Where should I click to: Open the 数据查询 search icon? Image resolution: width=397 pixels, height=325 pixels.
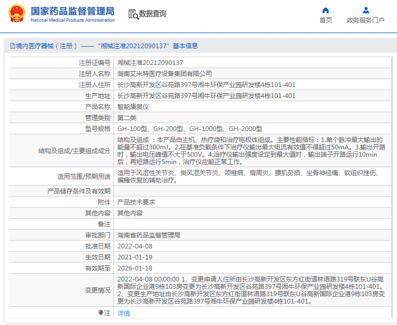click(x=133, y=14)
